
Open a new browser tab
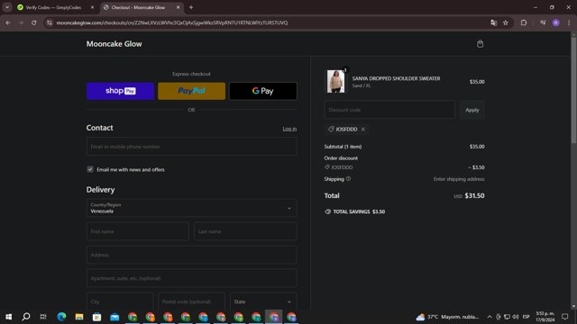(191, 7)
